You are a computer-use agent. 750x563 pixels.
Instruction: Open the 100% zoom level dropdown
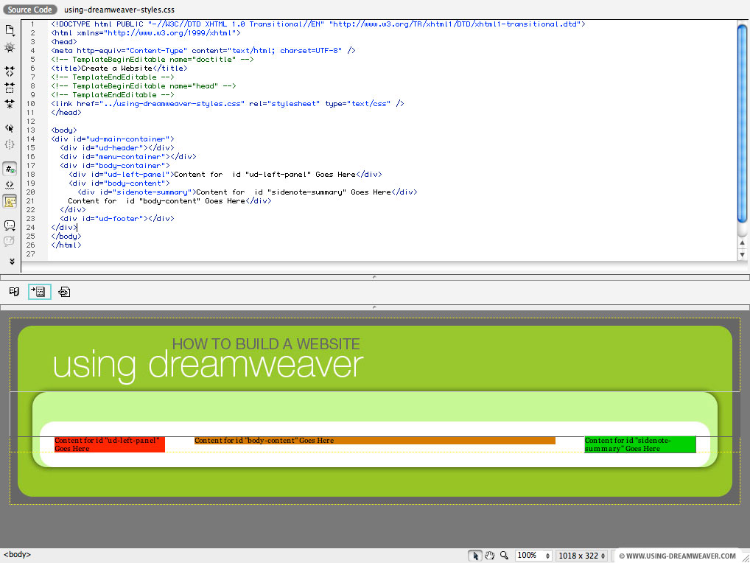[533, 556]
